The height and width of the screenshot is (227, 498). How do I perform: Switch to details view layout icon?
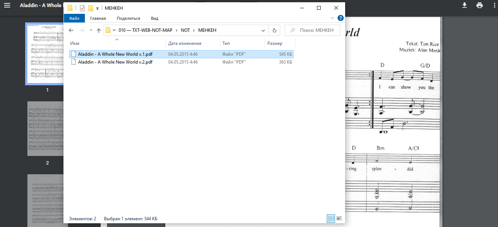coord(331,218)
